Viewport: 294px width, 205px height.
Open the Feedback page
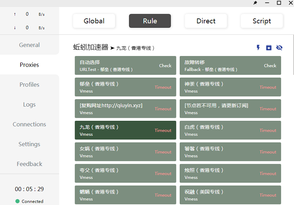point(29,164)
